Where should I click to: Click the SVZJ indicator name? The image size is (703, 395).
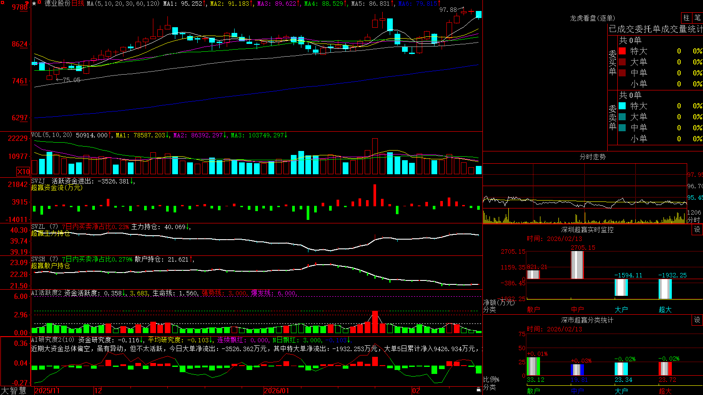38,181
